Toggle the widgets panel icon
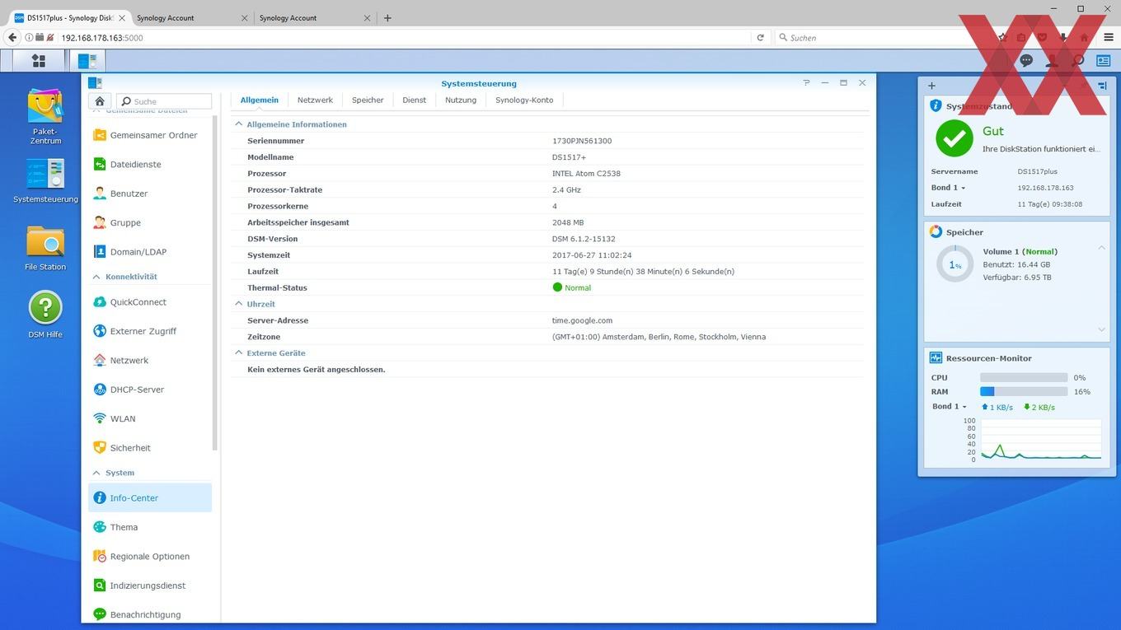Image resolution: width=1121 pixels, height=630 pixels. click(x=1103, y=60)
